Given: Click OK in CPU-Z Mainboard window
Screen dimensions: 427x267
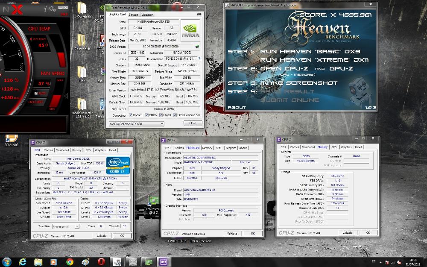Looking at the screenshot, I should point(253,234).
